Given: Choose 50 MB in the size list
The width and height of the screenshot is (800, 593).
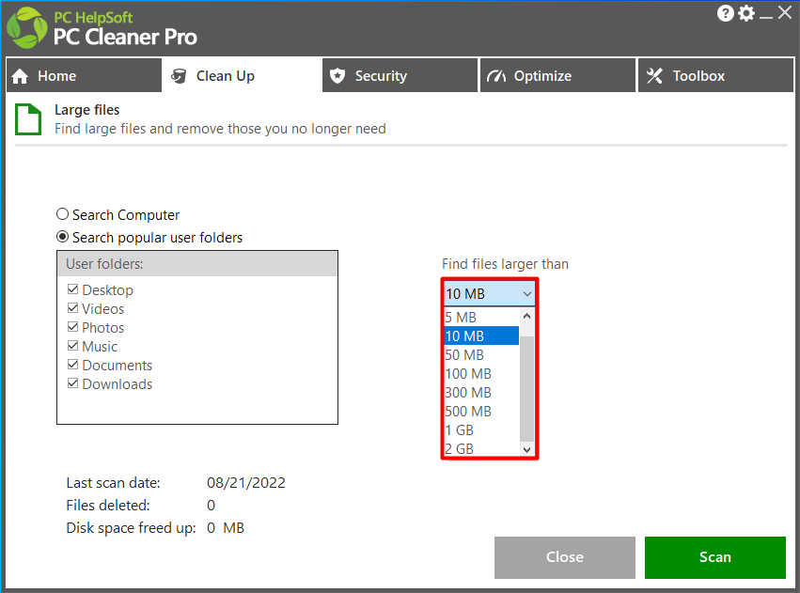Looking at the screenshot, I should point(481,355).
